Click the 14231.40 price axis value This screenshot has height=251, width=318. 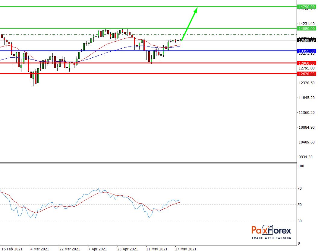(307, 24)
